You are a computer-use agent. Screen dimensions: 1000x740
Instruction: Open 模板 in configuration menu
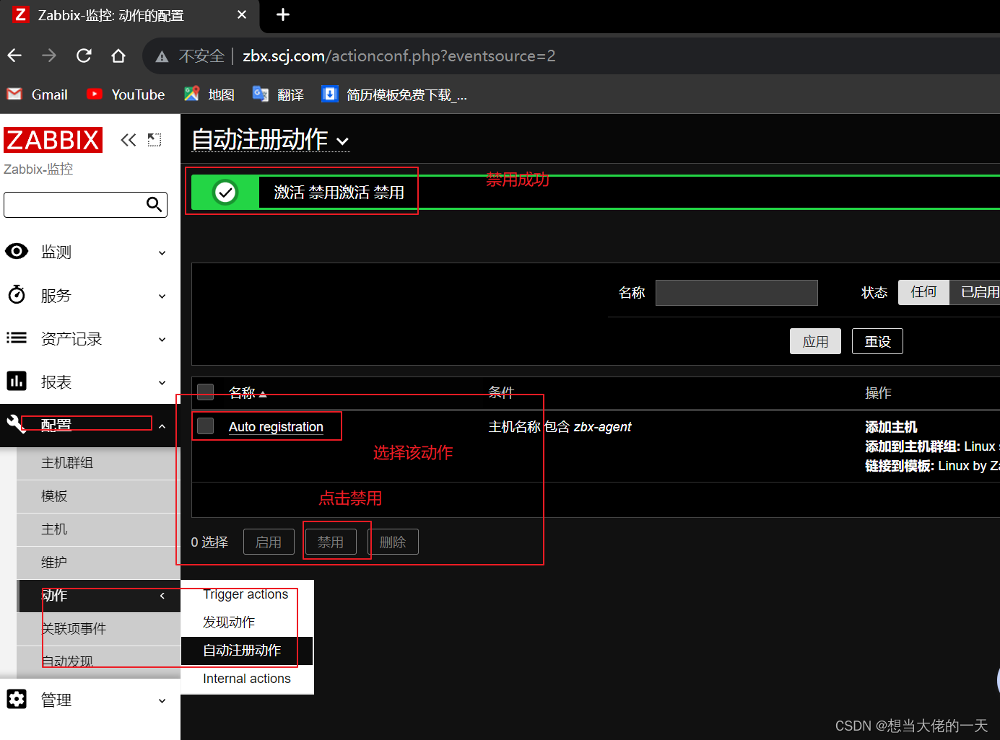pos(98,496)
